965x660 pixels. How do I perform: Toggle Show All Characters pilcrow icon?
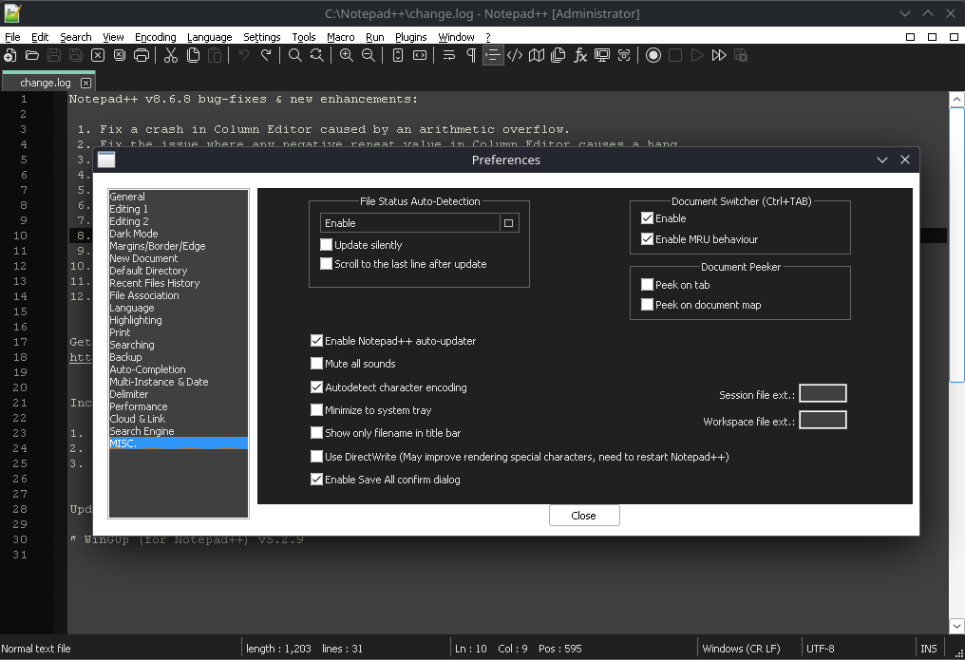471,55
